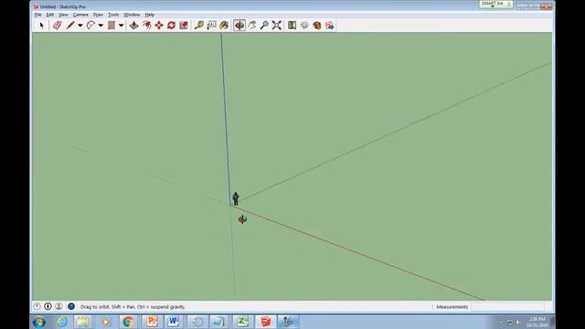Click the Measurements input box

click(x=507, y=307)
